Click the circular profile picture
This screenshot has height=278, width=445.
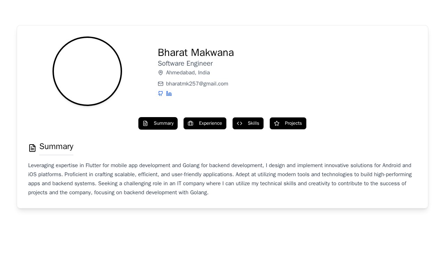(87, 71)
